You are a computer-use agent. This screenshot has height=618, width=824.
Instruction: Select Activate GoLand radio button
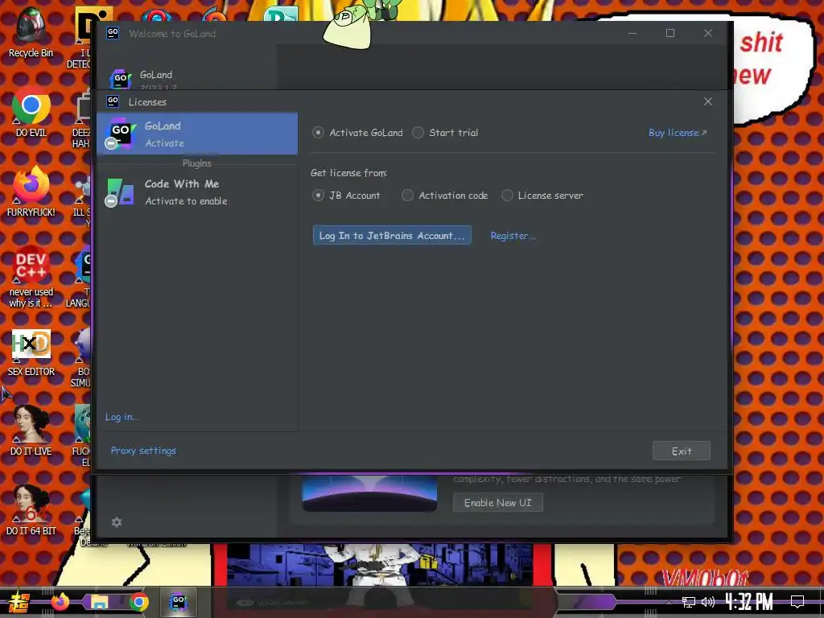[x=318, y=133]
